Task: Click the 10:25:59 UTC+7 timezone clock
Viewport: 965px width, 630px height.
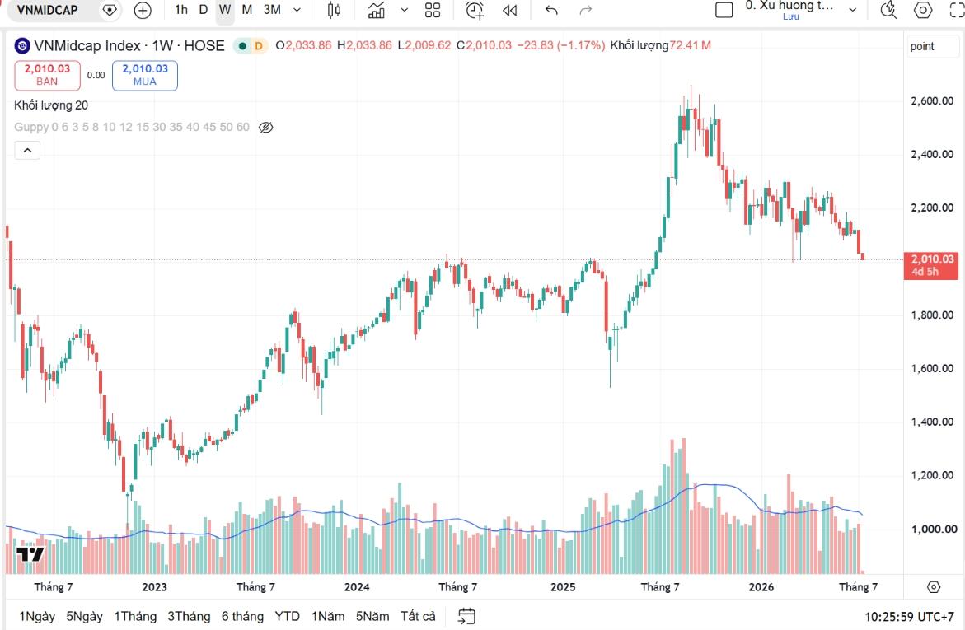Action: click(x=909, y=617)
